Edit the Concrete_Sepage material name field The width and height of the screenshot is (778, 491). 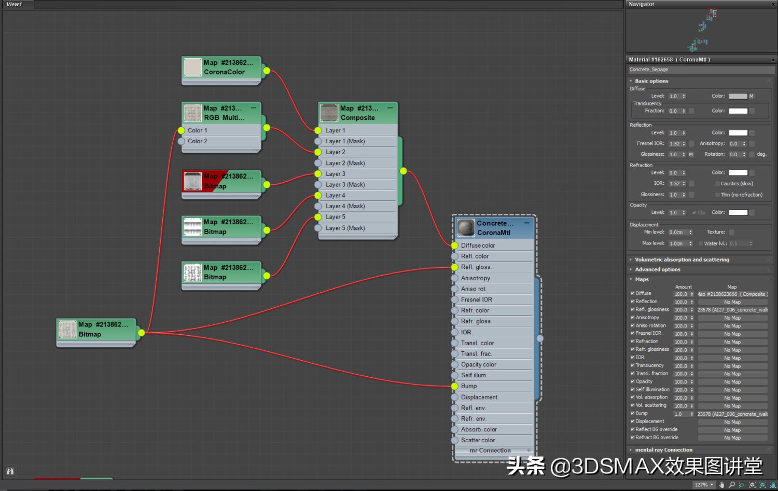coord(701,70)
